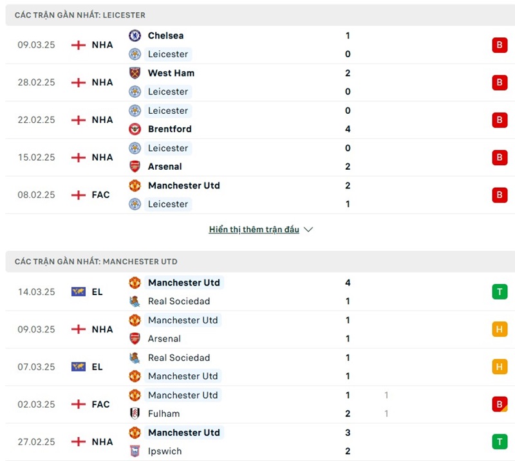515x461 pixels.
Task: Click the Brentford club crest icon
Action: pos(135,129)
